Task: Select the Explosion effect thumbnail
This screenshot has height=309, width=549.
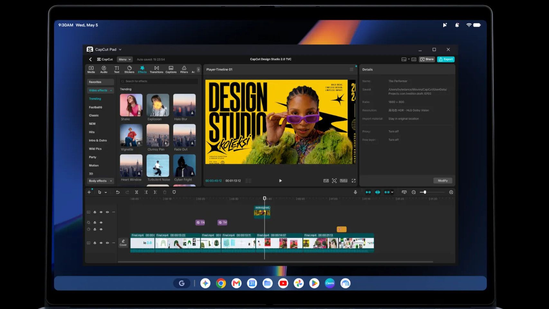Action: (x=158, y=105)
